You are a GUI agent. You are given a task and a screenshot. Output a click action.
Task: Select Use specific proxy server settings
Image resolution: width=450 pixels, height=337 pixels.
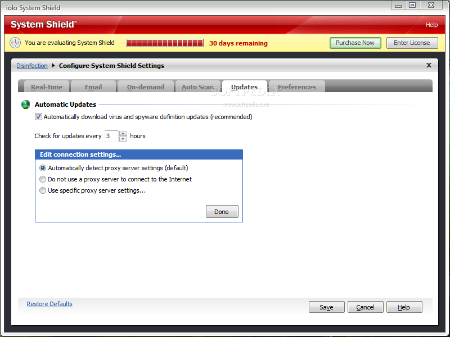[x=43, y=190]
